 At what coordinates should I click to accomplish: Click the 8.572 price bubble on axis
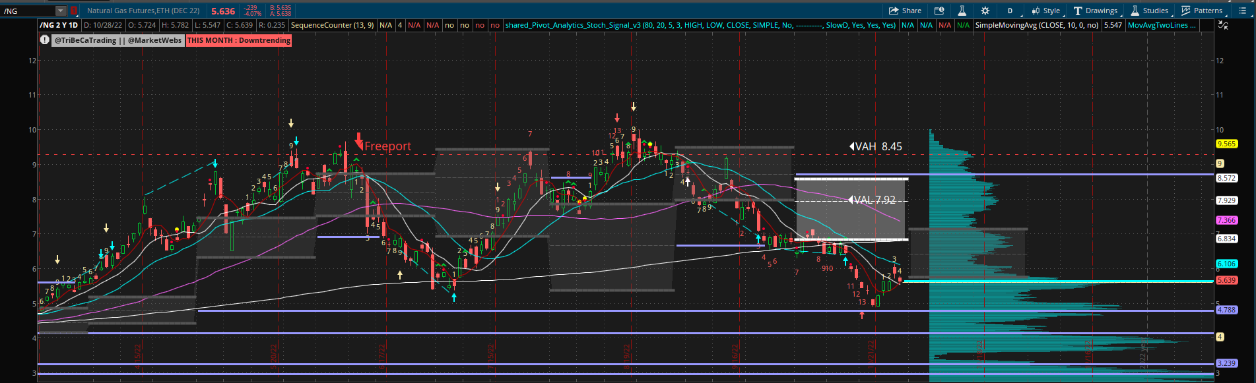(1226, 178)
